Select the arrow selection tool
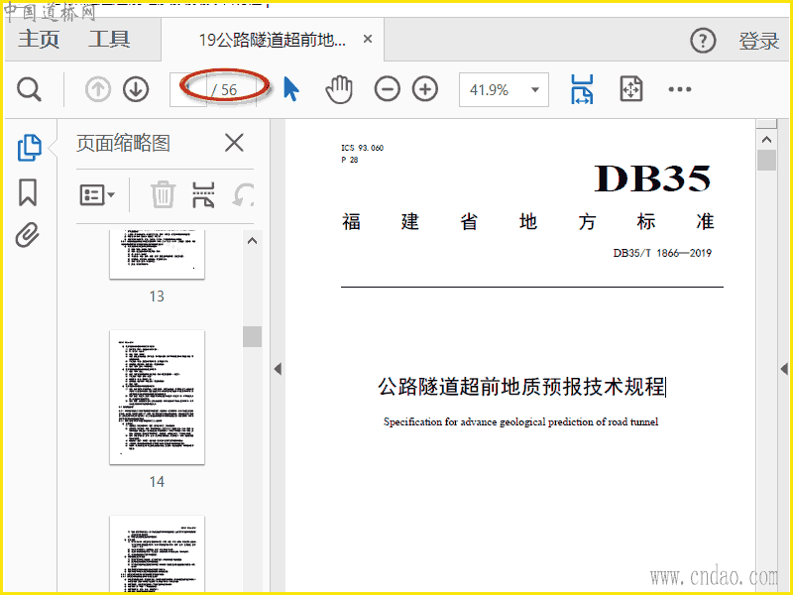The image size is (793, 595). (290, 89)
